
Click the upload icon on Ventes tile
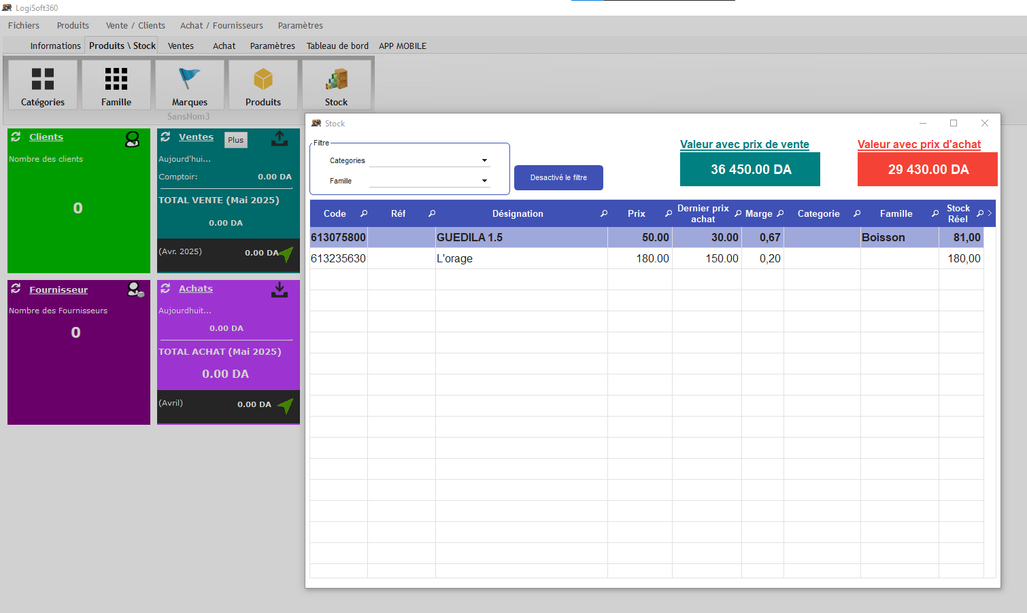tap(280, 139)
